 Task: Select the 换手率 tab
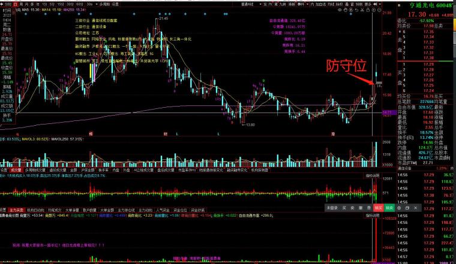click(x=103, y=170)
